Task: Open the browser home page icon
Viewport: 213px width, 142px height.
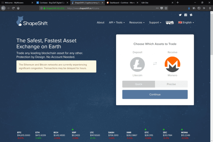Action: point(18,8)
